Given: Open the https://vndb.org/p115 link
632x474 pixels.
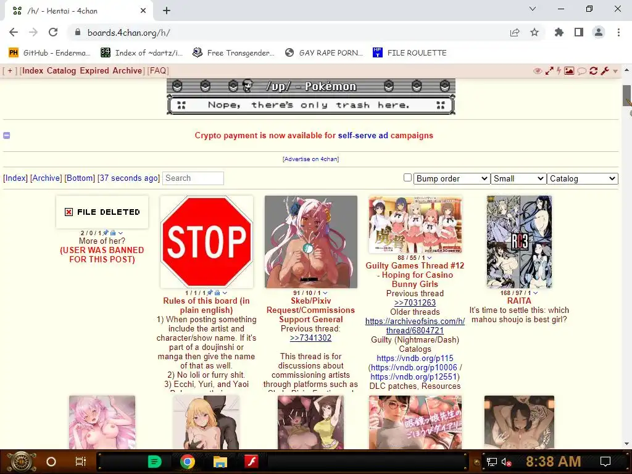Looking at the screenshot, I should tap(415, 359).
